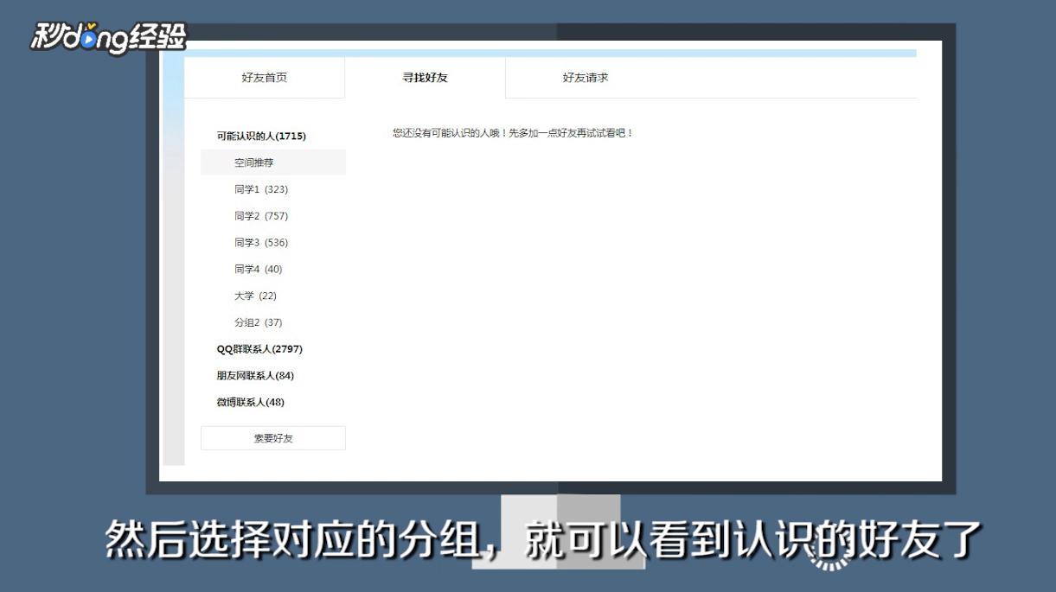This screenshot has height=592, width=1056.
Task: Open the 同学2 (757) group
Action: pos(261,216)
